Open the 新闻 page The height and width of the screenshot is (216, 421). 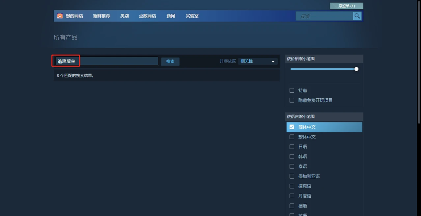tap(171, 16)
